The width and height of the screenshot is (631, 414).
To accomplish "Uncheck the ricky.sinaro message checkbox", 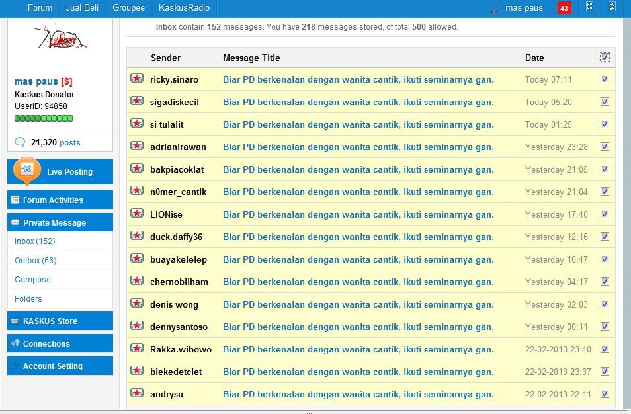I will pyautogui.click(x=605, y=79).
